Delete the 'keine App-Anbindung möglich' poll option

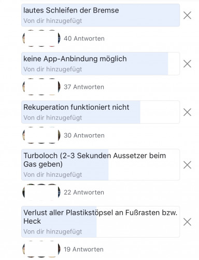pyautogui.click(x=187, y=64)
